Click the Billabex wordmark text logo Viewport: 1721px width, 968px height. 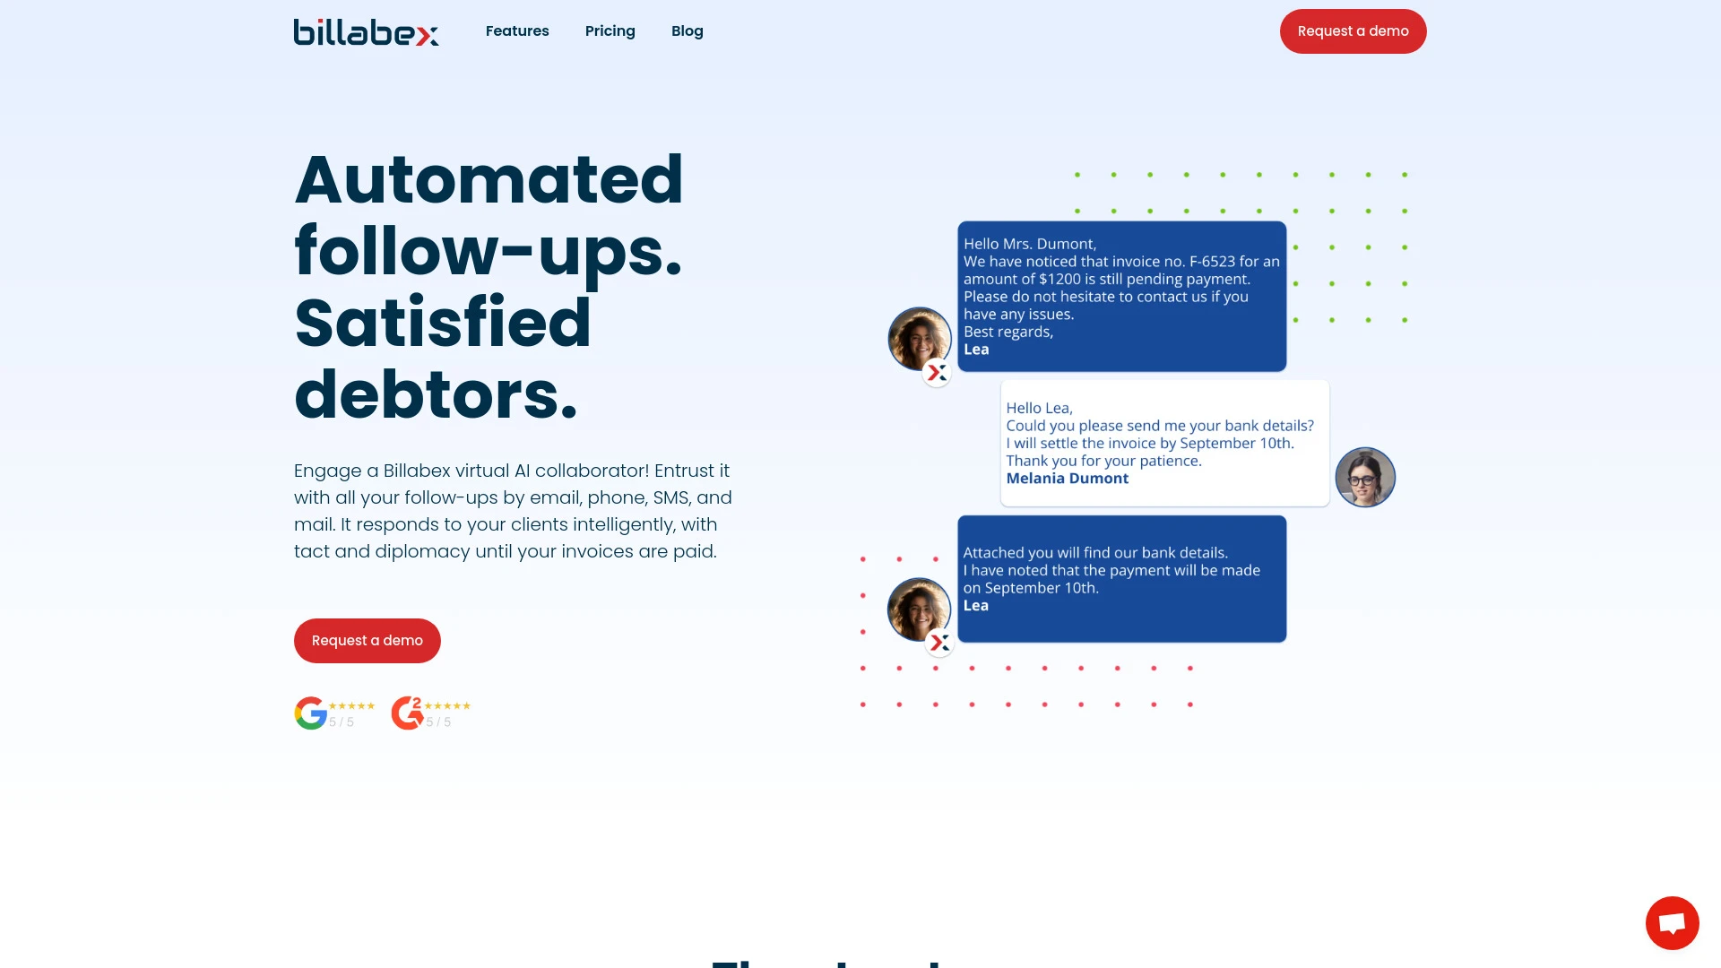point(367,30)
